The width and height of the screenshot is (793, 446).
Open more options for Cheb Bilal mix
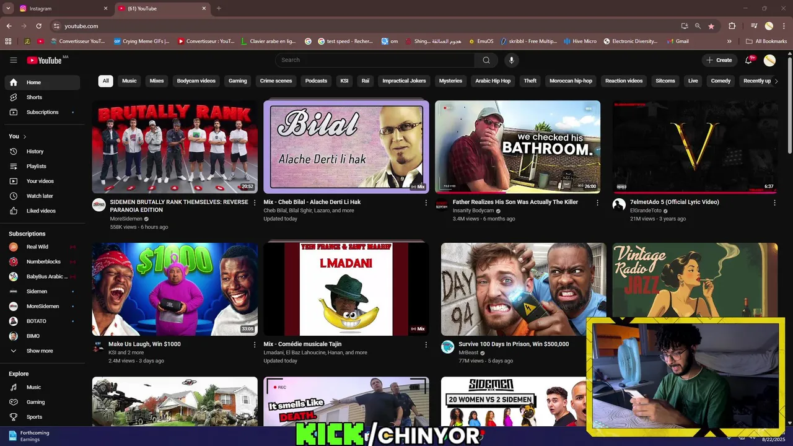point(426,203)
